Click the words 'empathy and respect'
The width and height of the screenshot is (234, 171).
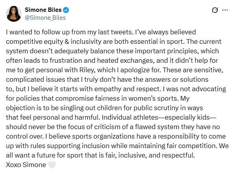point(127,89)
